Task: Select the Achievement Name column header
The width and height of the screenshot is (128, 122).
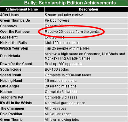Action: coord(22,9)
